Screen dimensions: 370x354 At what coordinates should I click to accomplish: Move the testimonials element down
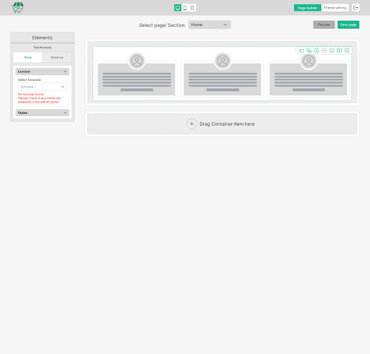pos(332,51)
